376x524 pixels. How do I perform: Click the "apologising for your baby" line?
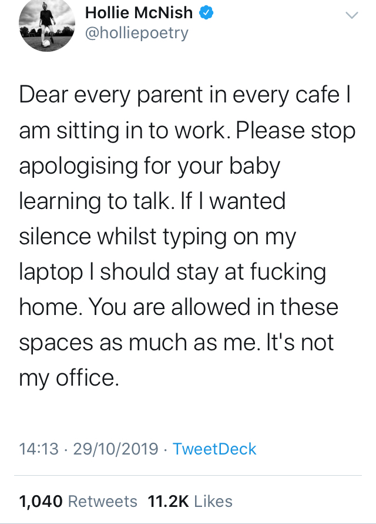click(150, 167)
